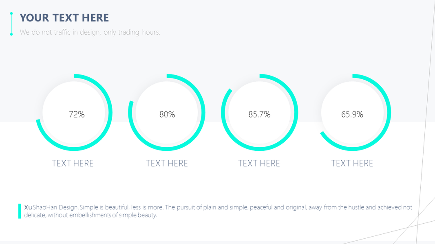Select the cyan bar beside the bottom paragraph
Viewport: 435px width, 244px height.
(20, 211)
